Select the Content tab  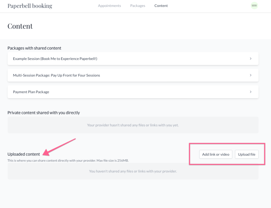pyautogui.click(x=161, y=6)
